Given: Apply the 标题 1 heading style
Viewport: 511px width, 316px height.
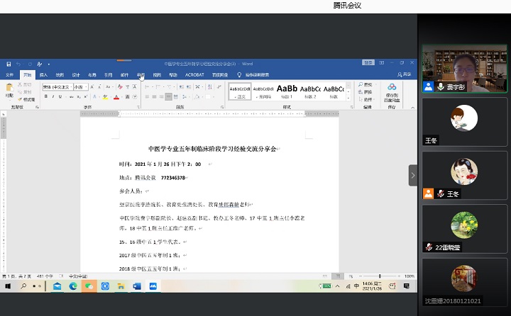Looking at the screenshot, I should [287, 90].
